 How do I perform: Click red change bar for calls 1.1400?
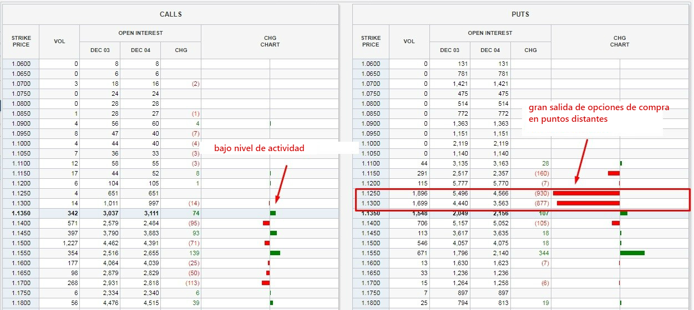(x=266, y=223)
